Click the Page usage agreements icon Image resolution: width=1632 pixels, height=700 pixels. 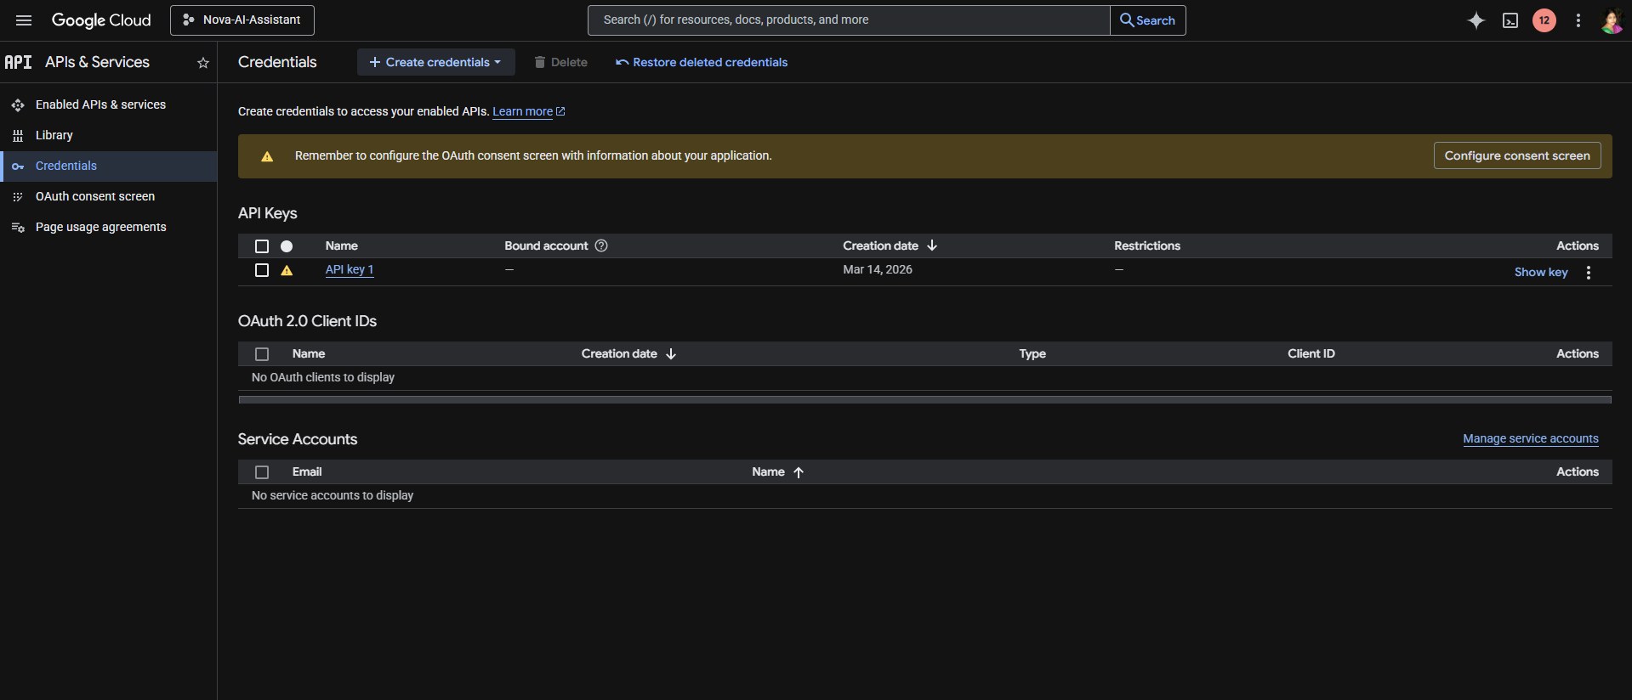point(18,228)
